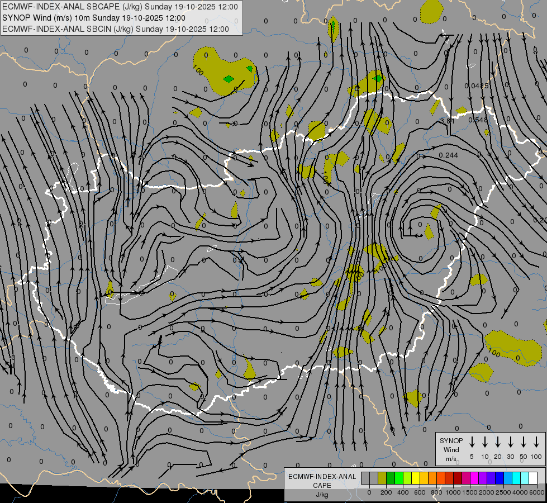Click the '6000' colorbar tick label

point(536,492)
